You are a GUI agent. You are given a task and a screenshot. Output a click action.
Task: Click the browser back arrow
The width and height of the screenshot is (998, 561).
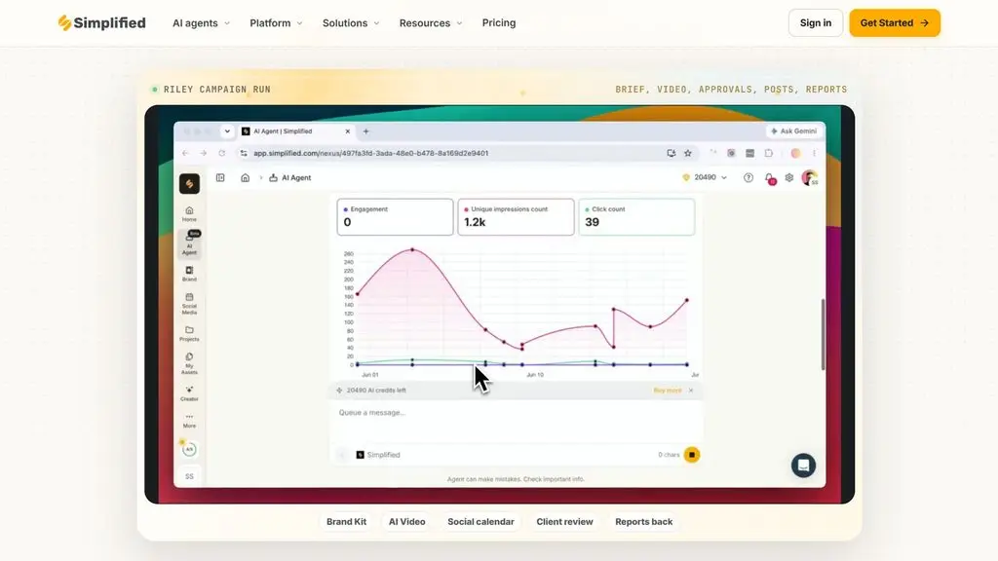click(x=185, y=153)
